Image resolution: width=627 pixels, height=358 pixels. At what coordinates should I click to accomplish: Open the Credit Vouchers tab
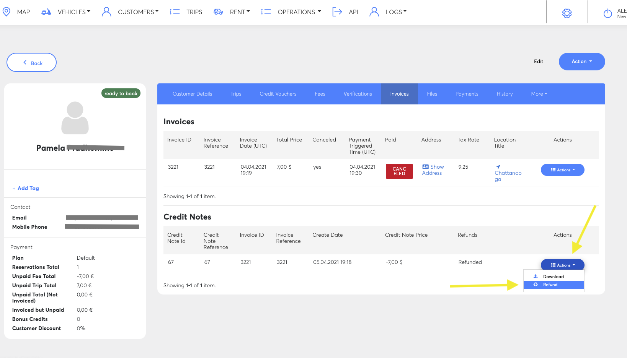278,94
